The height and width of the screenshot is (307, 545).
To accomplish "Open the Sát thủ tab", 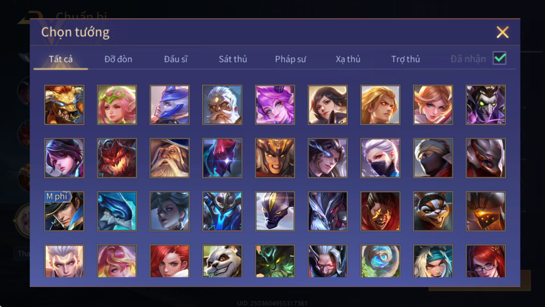I will (x=233, y=59).
